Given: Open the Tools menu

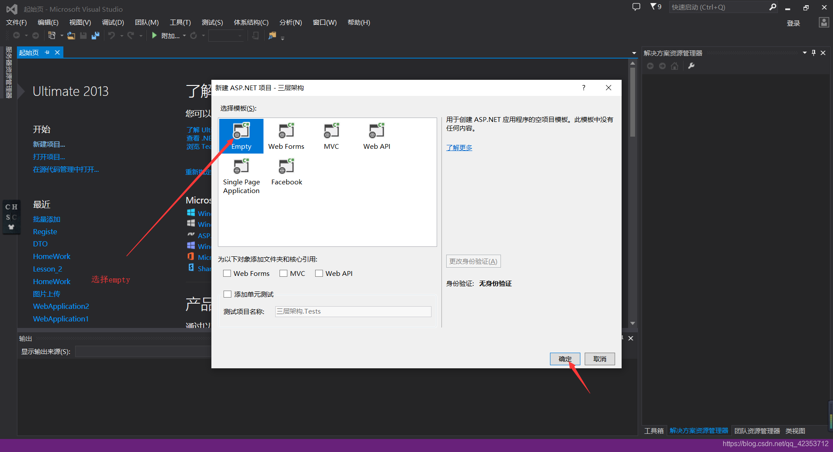Looking at the screenshot, I should [180, 23].
